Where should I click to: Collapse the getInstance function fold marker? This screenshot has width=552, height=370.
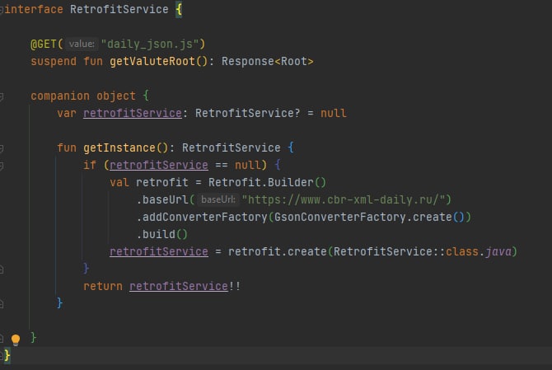(x=2, y=148)
